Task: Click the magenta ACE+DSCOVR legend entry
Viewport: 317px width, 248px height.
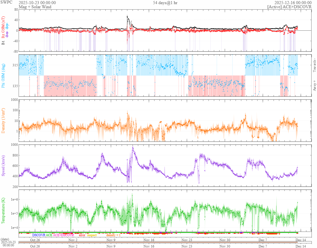Action: point(64,235)
